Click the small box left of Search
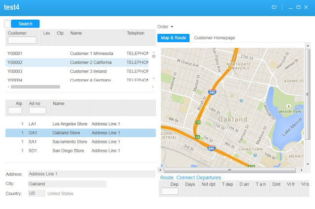This screenshot has width=315, height=209. click(x=8, y=24)
